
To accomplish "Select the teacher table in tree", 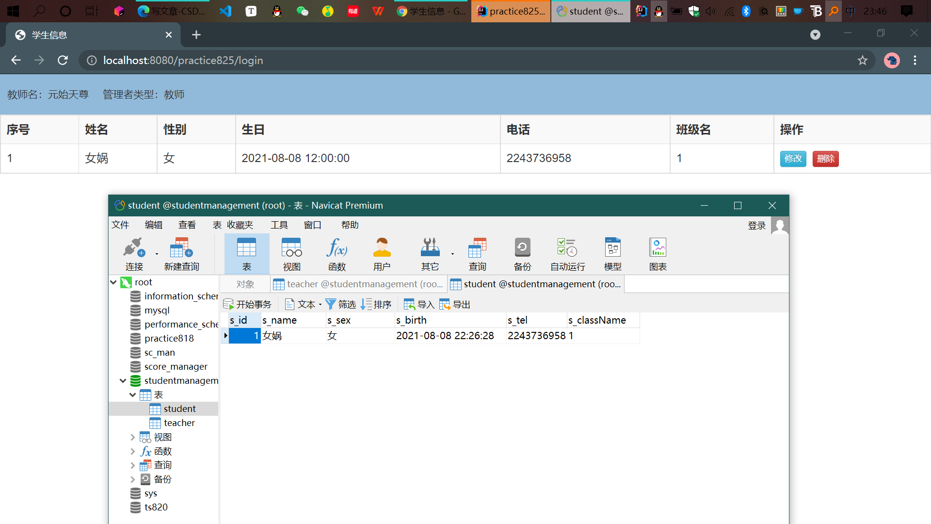I will point(179,423).
